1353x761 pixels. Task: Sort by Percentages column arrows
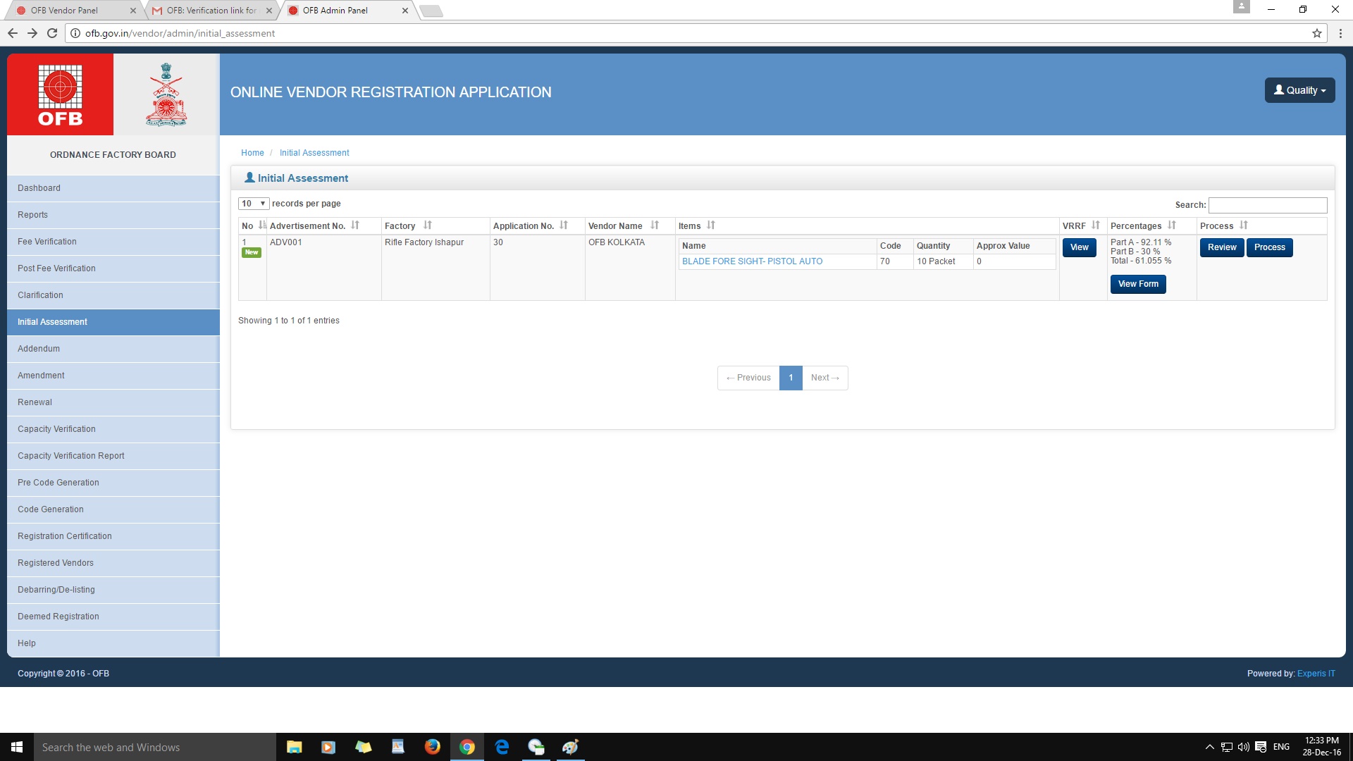[x=1172, y=225]
